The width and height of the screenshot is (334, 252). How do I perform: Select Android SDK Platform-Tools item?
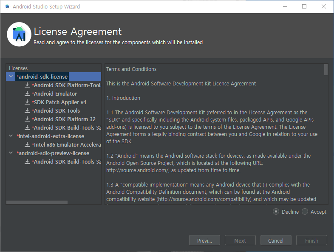(x=67, y=85)
